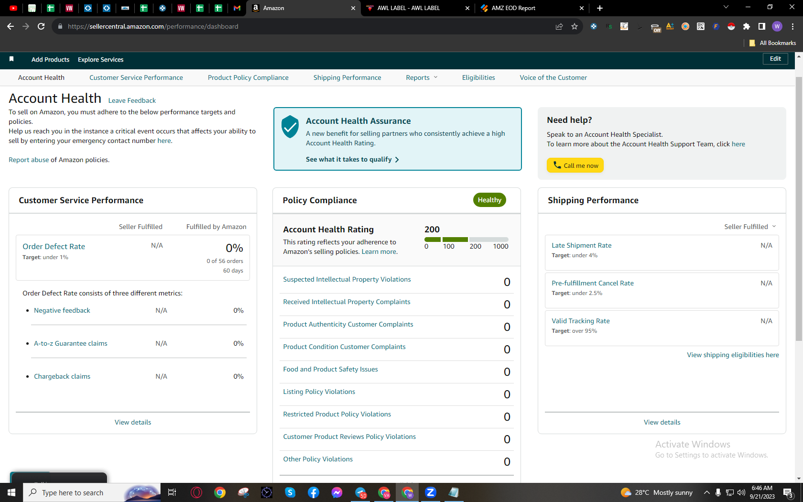
Task: Open Zoom from the taskbar
Action: pyautogui.click(x=431, y=492)
